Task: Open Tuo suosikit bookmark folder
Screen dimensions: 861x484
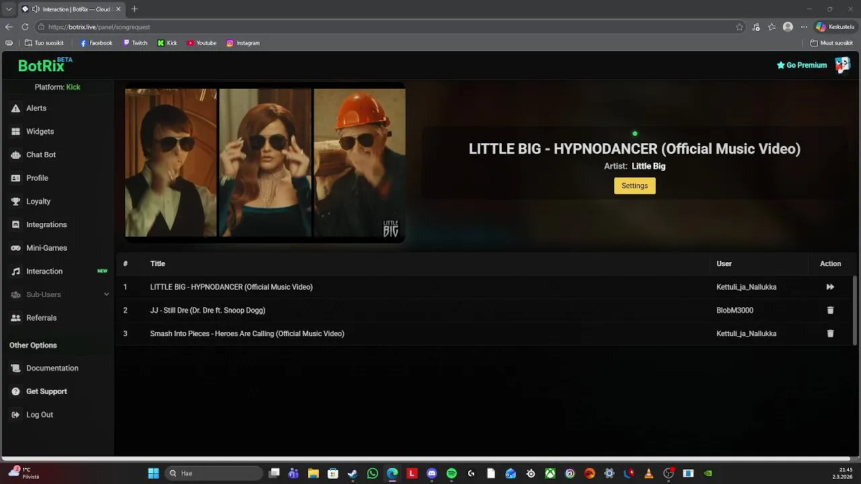Action: (44, 43)
